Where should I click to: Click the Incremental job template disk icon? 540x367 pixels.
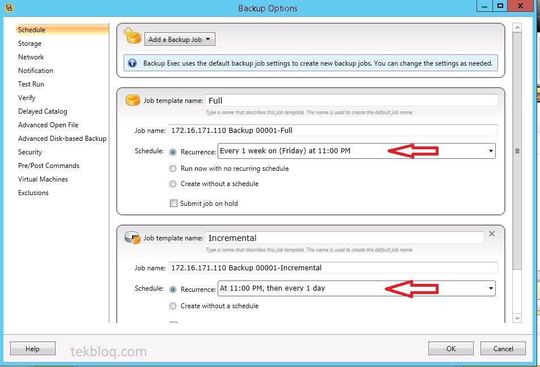point(132,238)
